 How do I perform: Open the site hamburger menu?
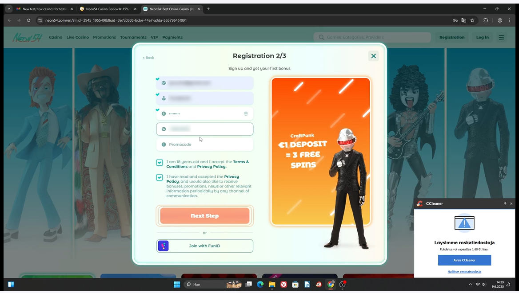coord(502,37)
